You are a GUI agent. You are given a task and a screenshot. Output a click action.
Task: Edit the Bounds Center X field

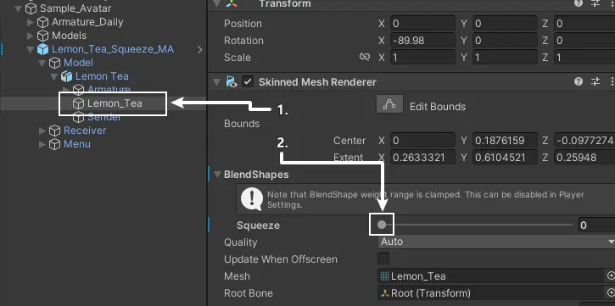422,141
